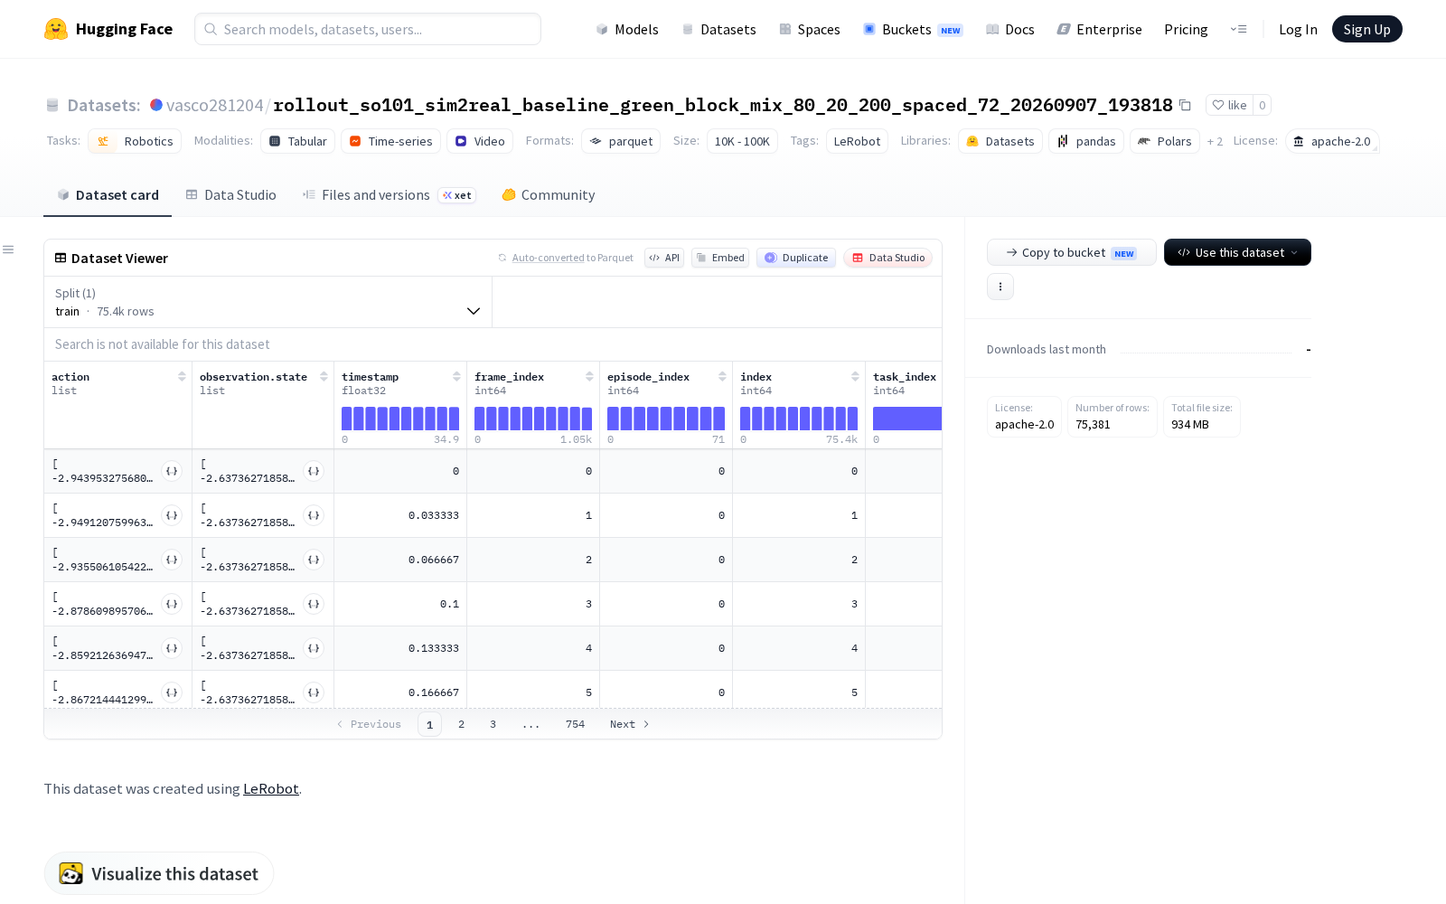This screenshot has height=904, width=1446.
Task: Select the Robotics task tag
Action: pos(135,141)
